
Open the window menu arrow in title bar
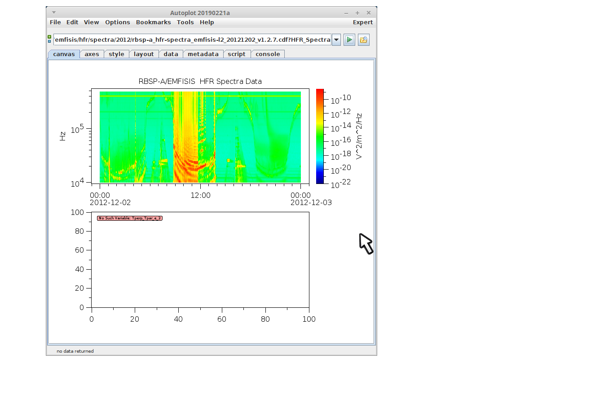[54, 13]
